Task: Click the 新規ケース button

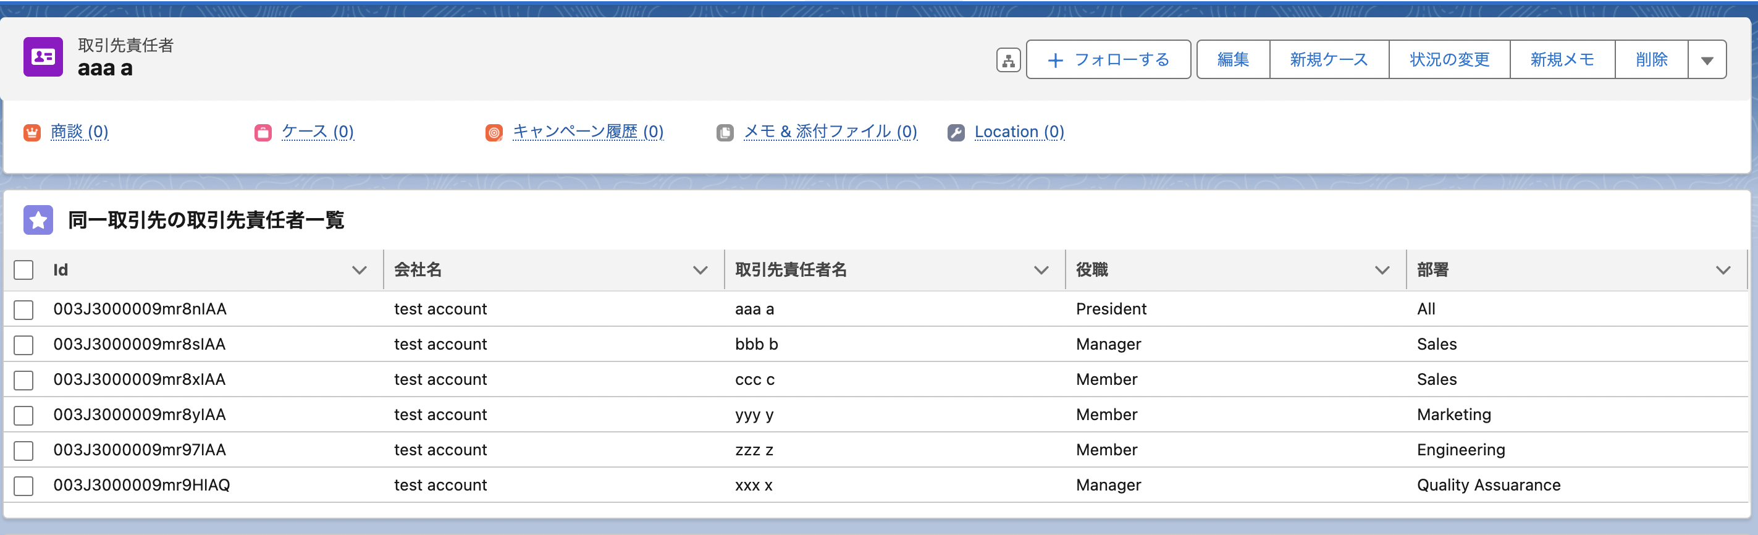Action: pos(1329,60)
